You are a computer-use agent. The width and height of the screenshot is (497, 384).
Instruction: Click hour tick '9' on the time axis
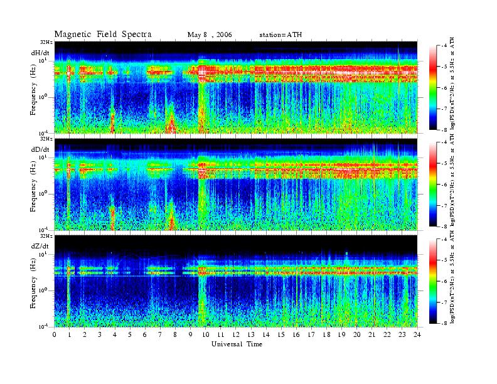pyautogui.click(x=191, y=335)
